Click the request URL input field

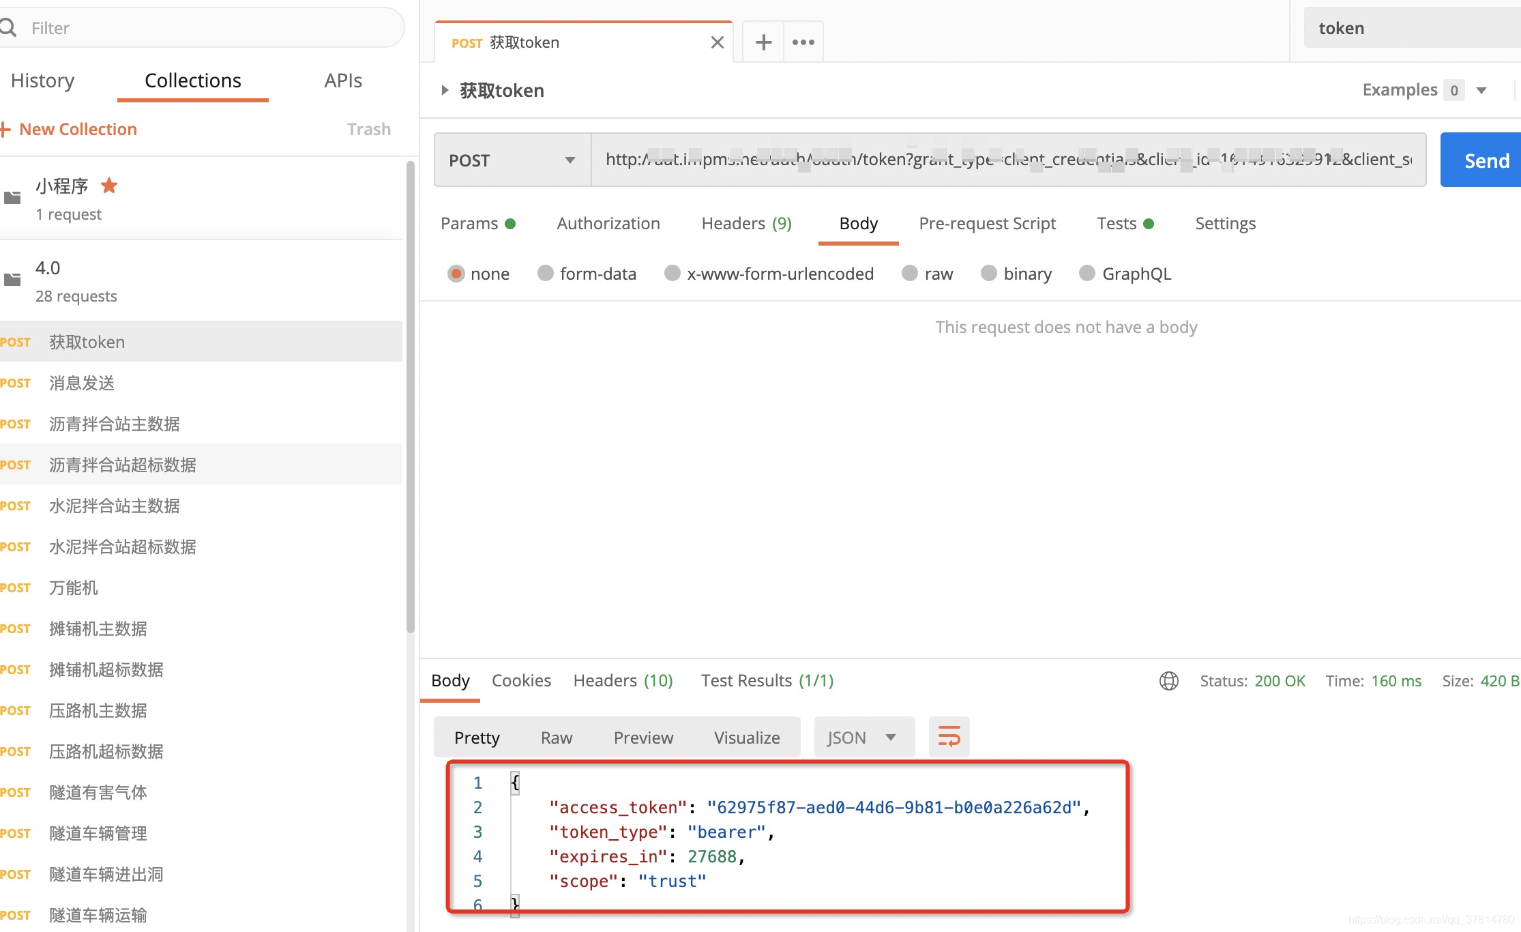click(x=1009, y=160)
